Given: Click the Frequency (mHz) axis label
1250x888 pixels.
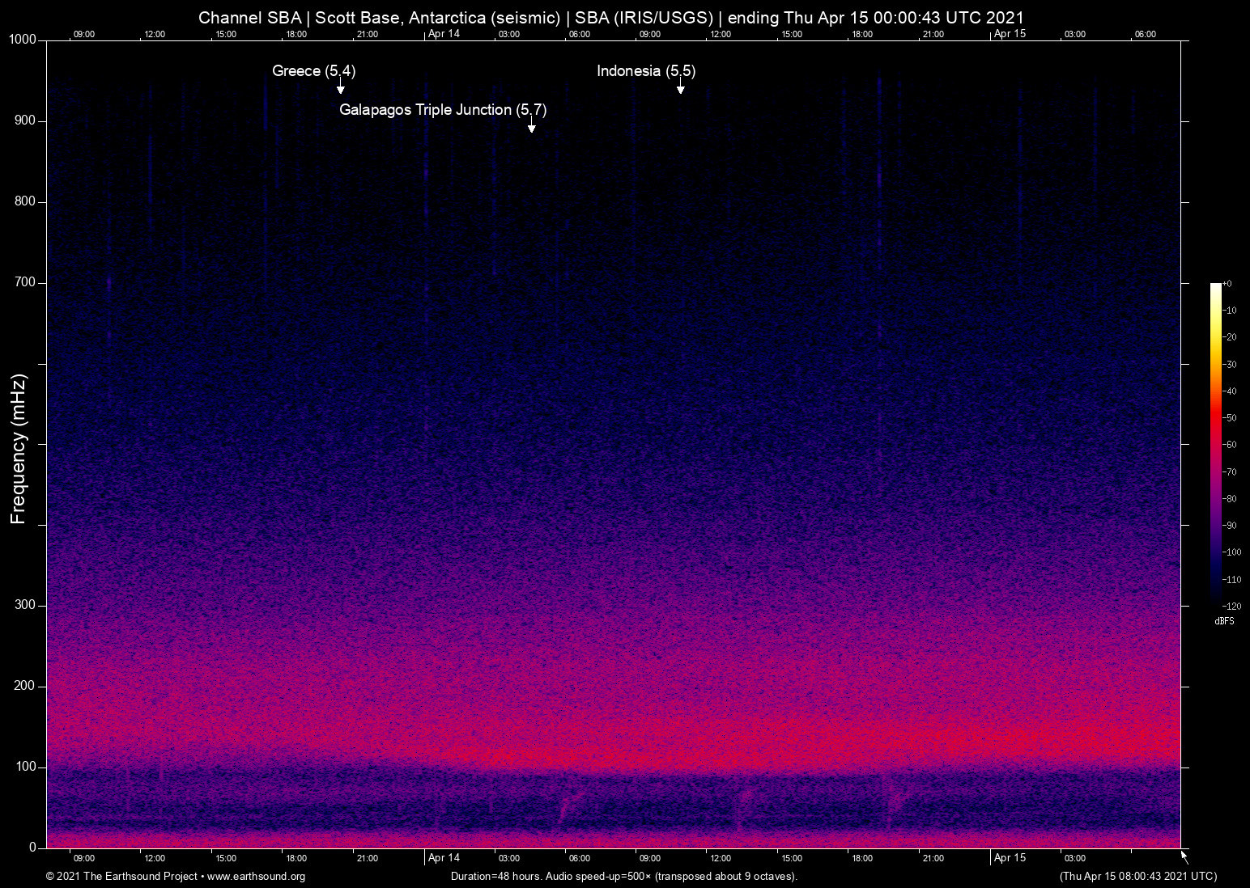Looking at the screenshot, I should coord(19,449).
